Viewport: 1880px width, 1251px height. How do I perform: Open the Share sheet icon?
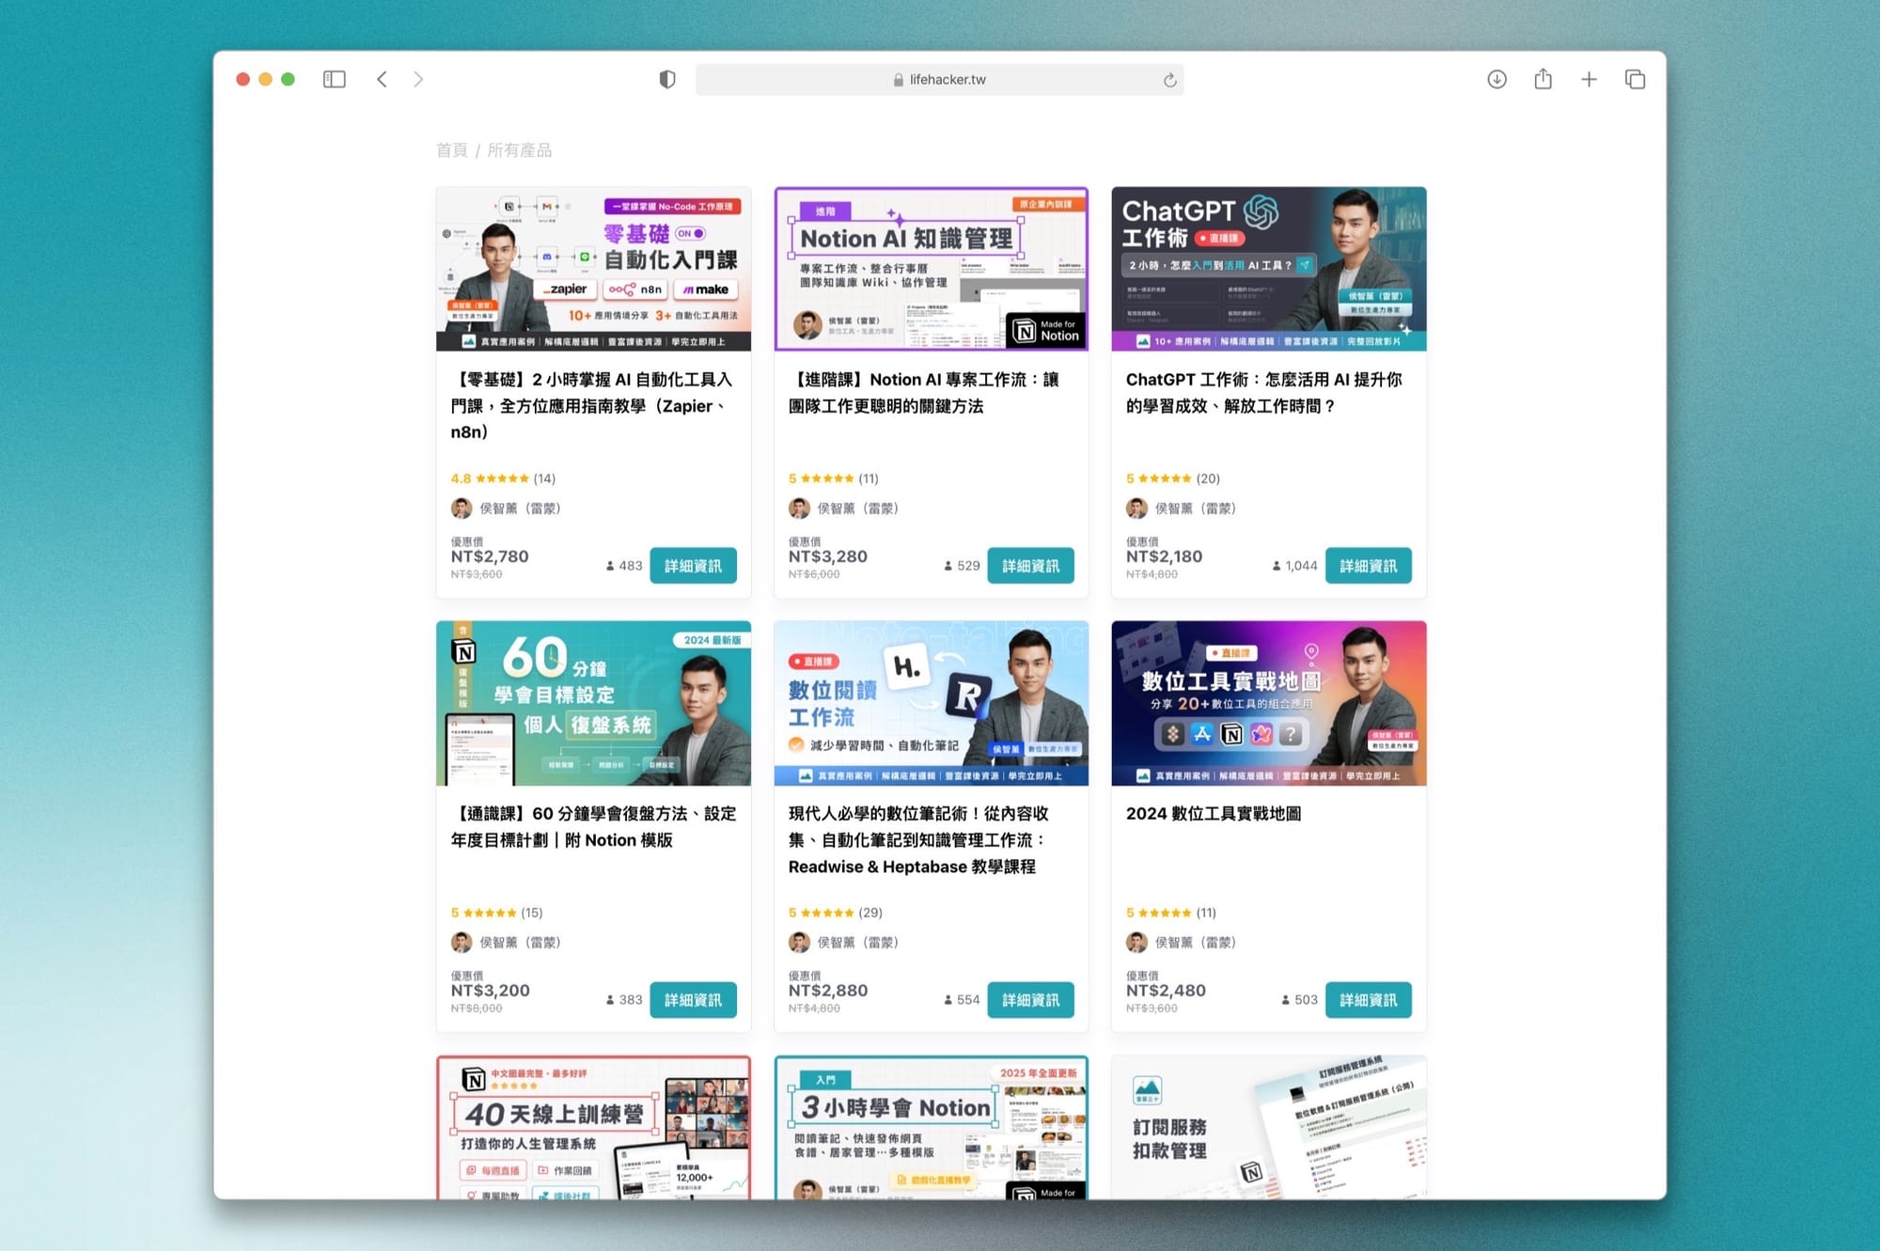click(x=1543, y=79)
